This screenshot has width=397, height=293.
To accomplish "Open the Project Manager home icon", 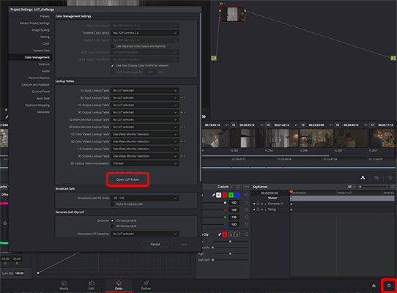I will (374, 286).
